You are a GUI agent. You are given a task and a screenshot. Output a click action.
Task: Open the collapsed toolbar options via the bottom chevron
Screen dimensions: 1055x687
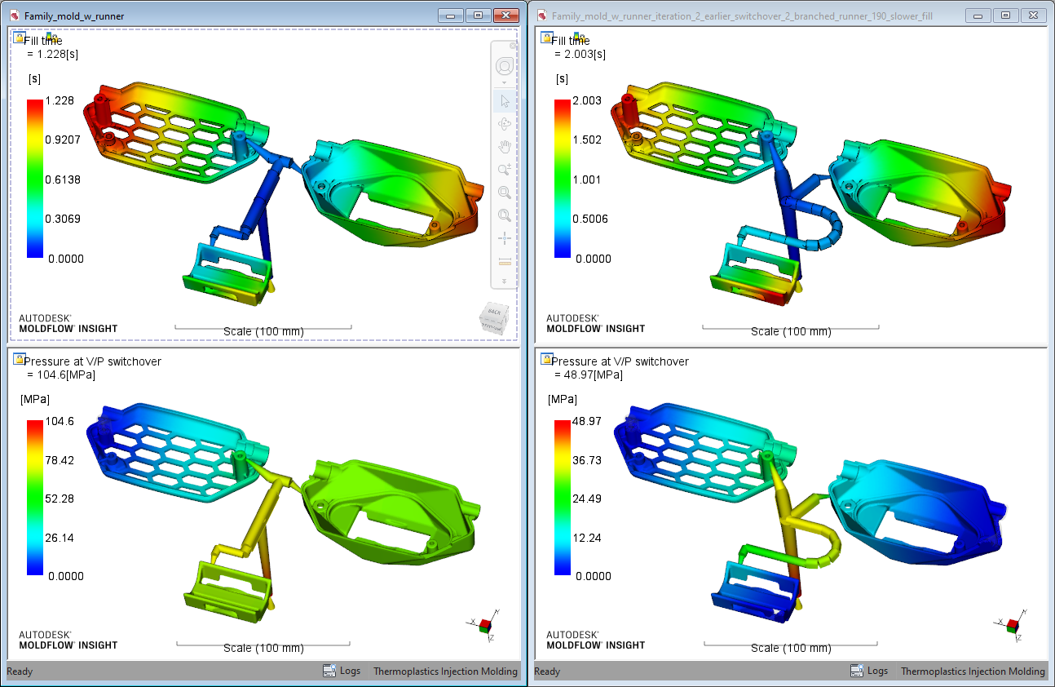point(504,282)
